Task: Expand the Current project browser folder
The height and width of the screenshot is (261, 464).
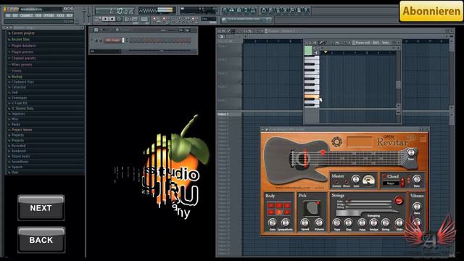Action: pos(22,33)
